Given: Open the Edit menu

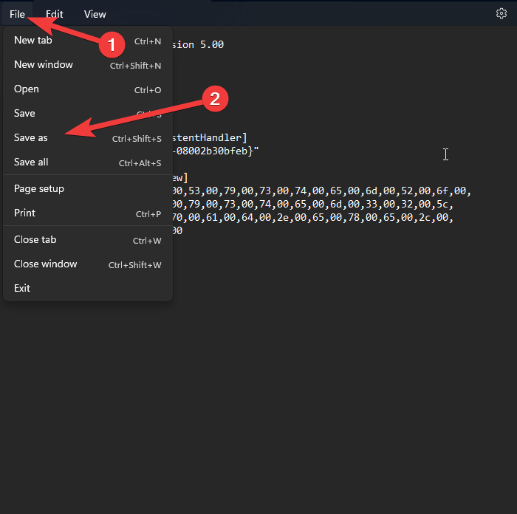Looking at the screenshot, I should [x=55, y=14].
